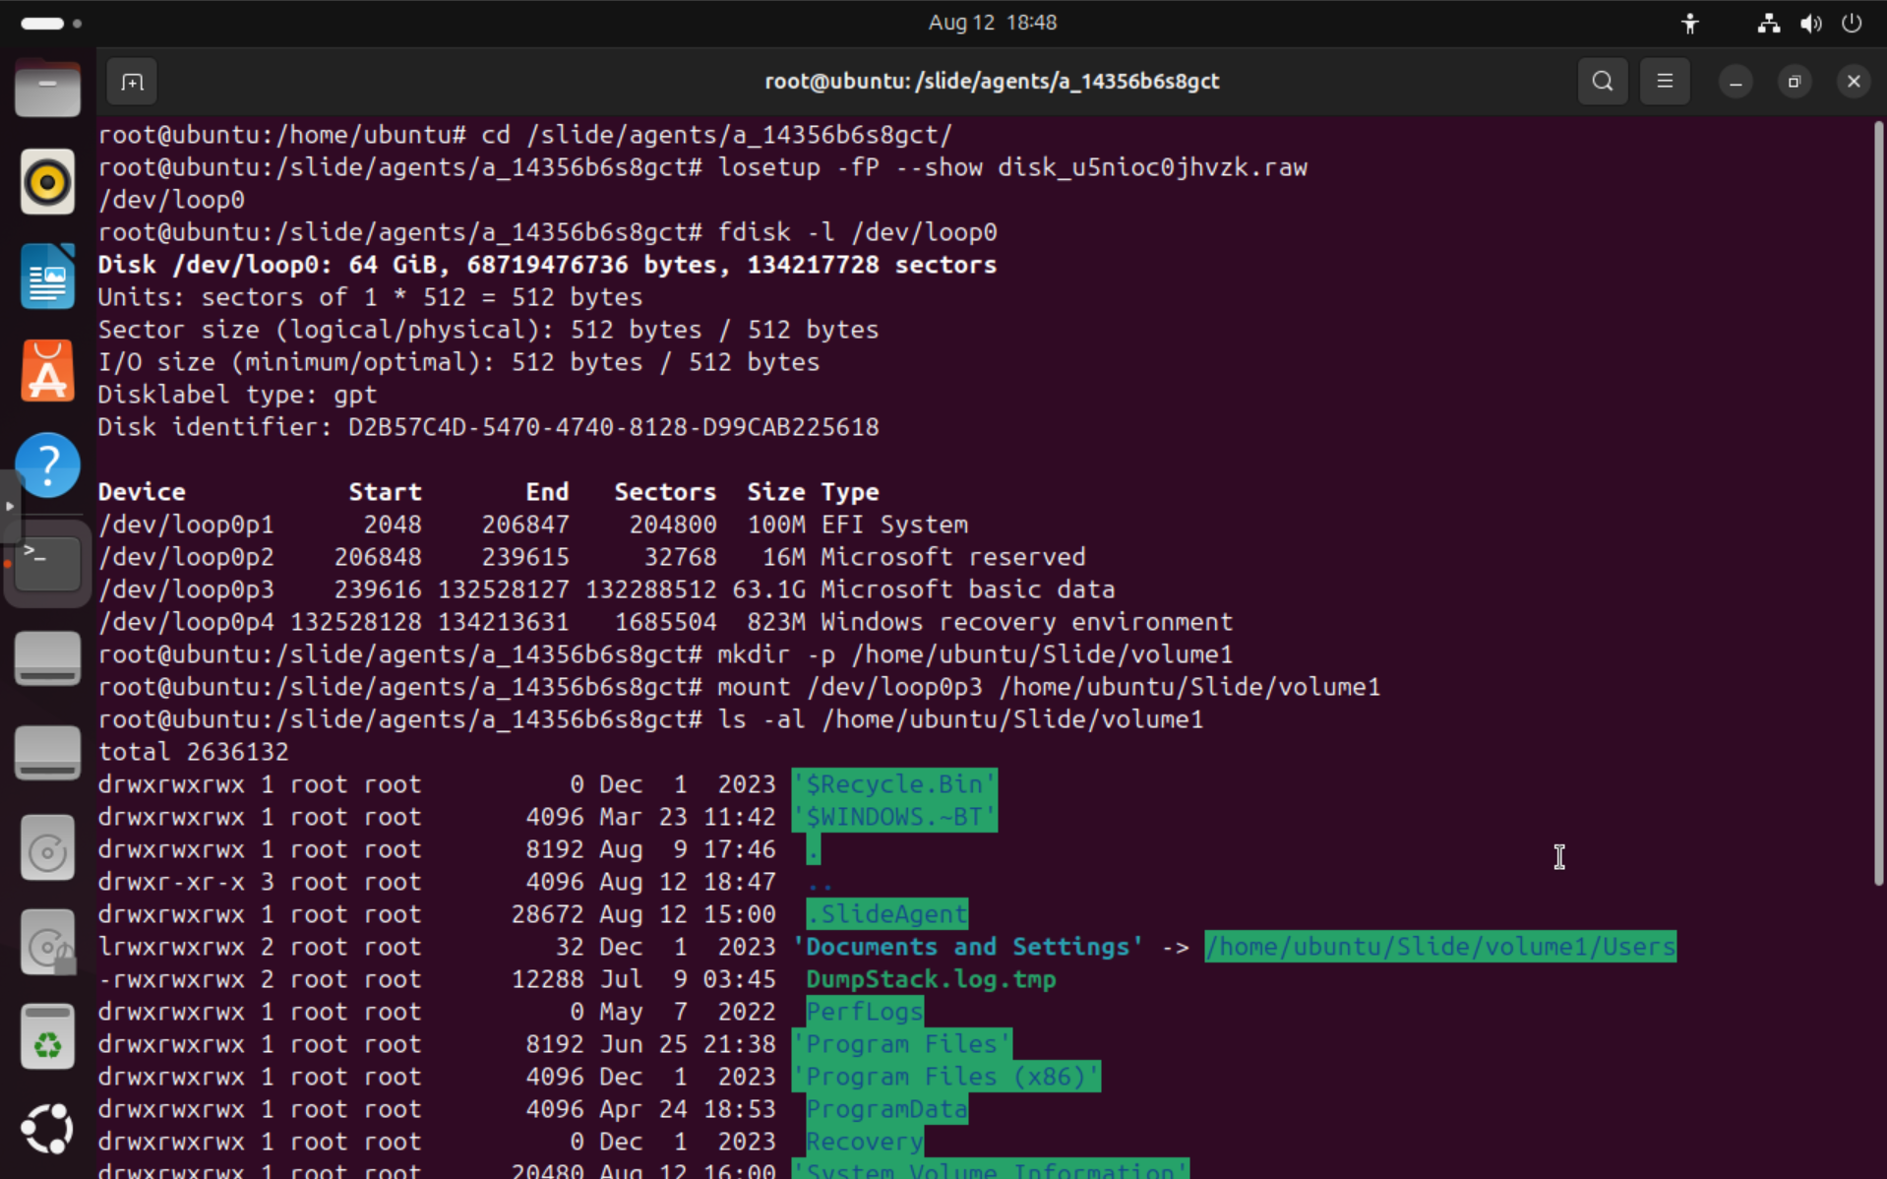Image resolution: width=1887 pixels, height=1179 pixels.
Task: Click /dev/loop0p1 device row
Action: [533, 525]
